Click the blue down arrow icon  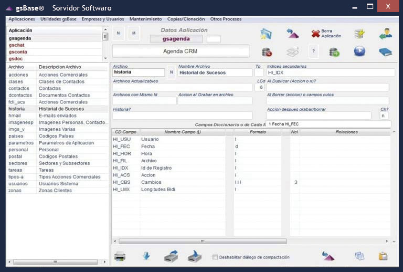point(146,256)
